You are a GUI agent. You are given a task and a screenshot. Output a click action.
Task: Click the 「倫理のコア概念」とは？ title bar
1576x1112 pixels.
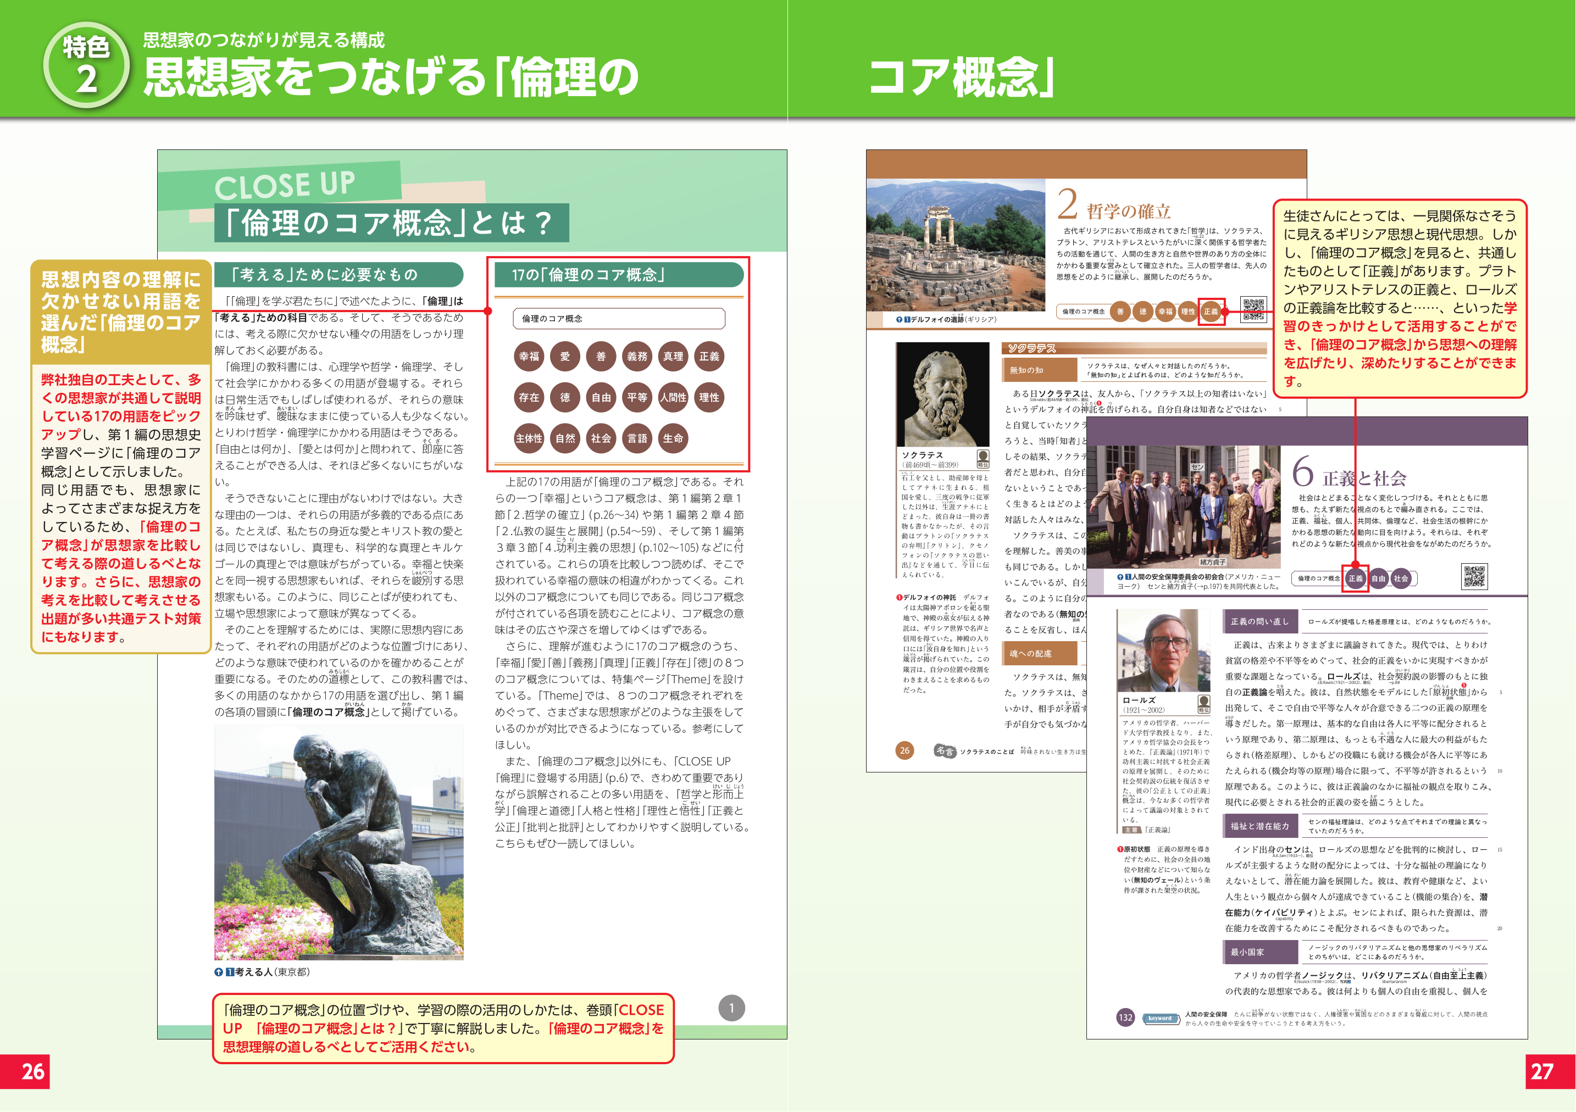(391, 223)
